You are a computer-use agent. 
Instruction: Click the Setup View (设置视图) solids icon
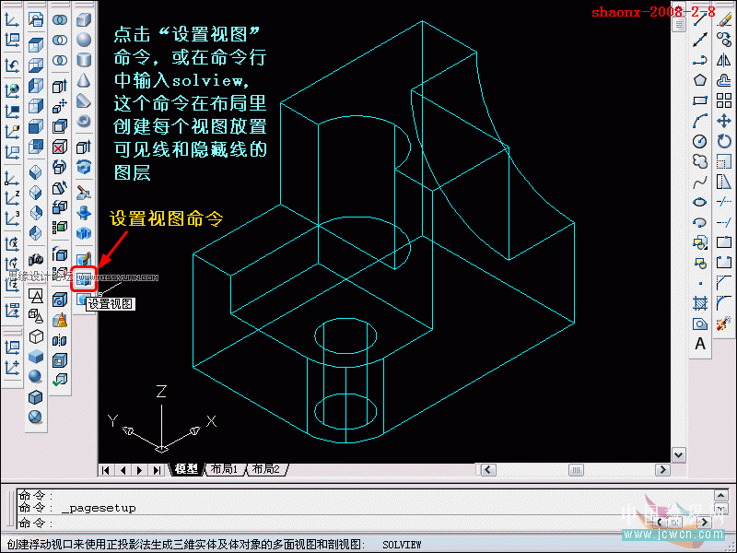(84, 279)
